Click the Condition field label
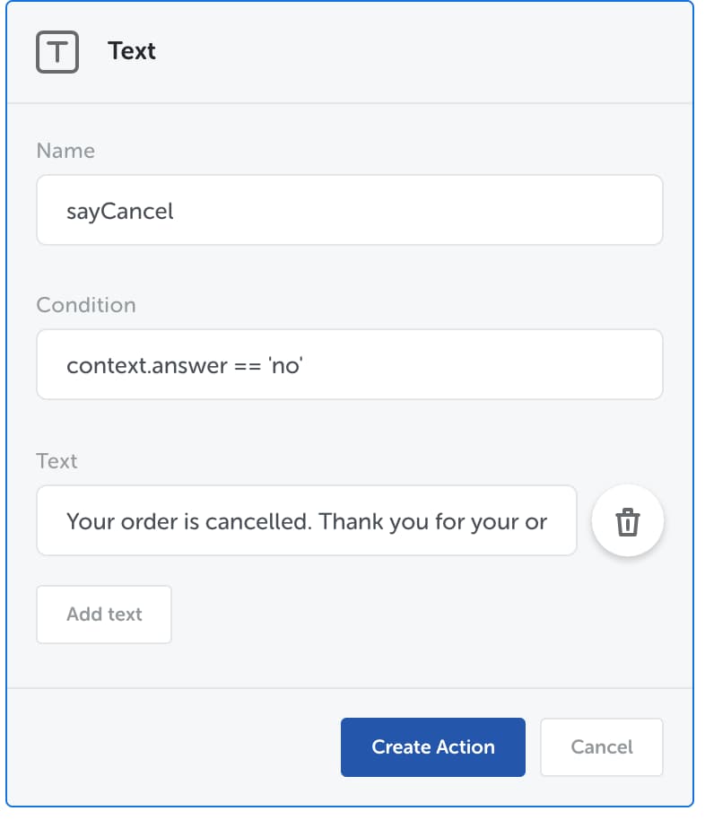 86,305
